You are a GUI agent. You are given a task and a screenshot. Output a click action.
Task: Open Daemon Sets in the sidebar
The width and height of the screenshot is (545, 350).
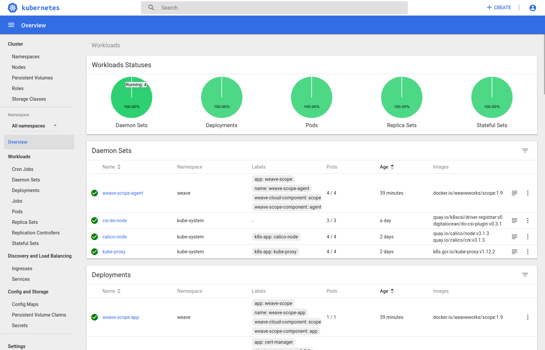click(x=26, y=180)
